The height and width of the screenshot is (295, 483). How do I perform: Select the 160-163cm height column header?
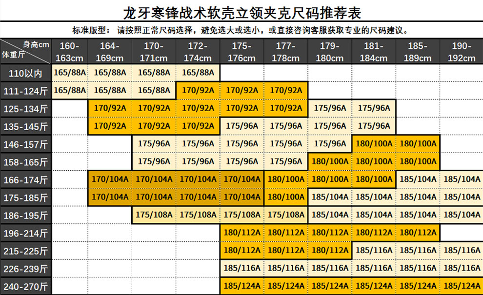pyautogui.click(x=70, y=51)
